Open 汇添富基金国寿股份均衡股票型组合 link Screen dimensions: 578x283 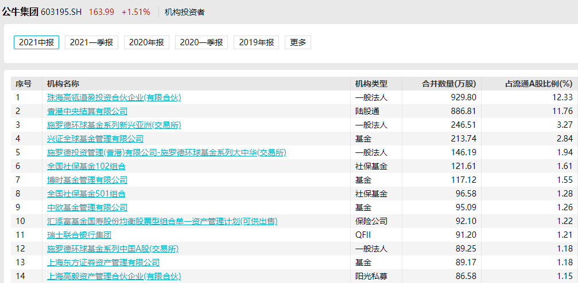coord(162,221)
